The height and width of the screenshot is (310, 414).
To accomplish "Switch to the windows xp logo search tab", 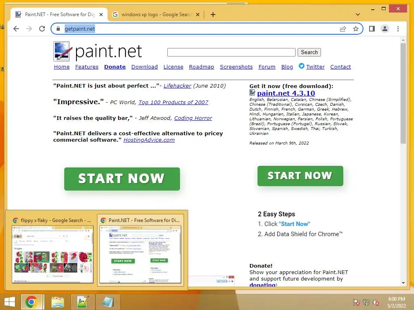I will coord(156,15).
